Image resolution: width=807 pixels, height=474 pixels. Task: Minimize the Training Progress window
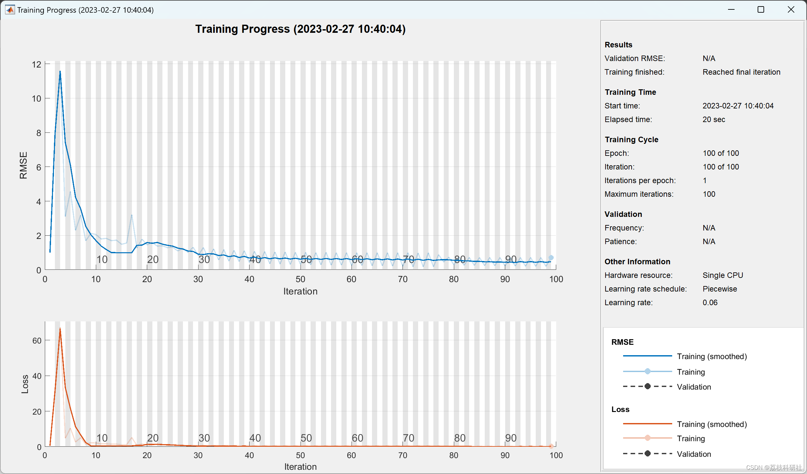731,10
